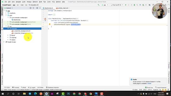The image size is (171, 96).
Task: Expand the collapsed import statement
Action: (x=54, y=15)
